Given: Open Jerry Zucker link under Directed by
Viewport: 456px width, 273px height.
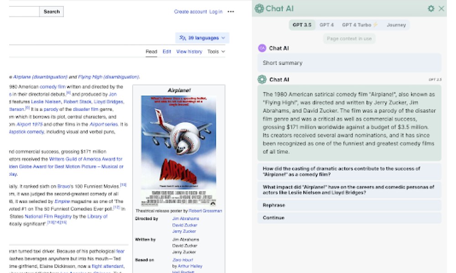Looking at the screenshot, I should click(184, 231).
